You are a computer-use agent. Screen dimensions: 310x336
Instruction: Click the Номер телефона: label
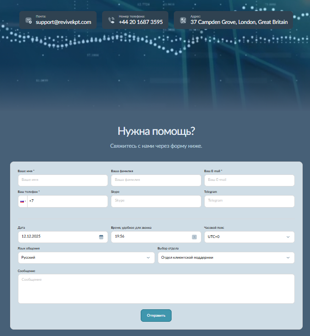(132, 17)
